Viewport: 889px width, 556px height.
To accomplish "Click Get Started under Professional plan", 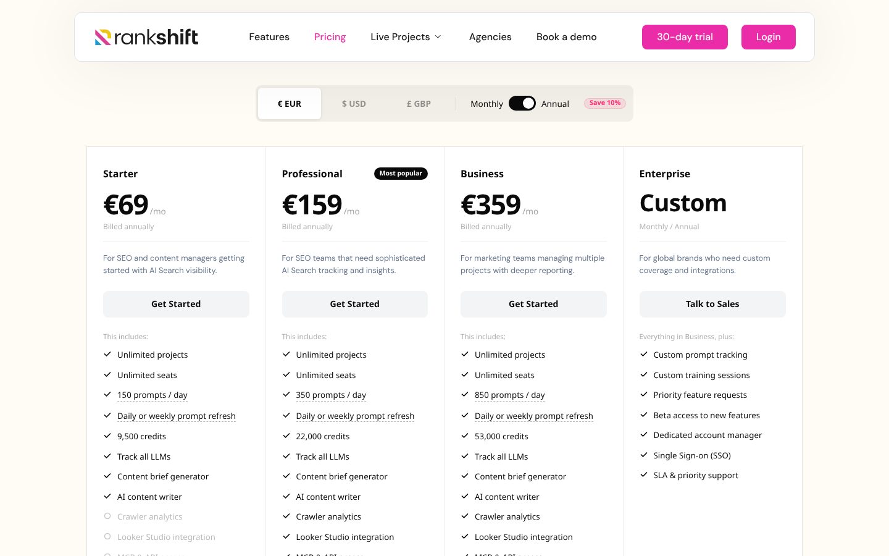I will coord(354,304).
